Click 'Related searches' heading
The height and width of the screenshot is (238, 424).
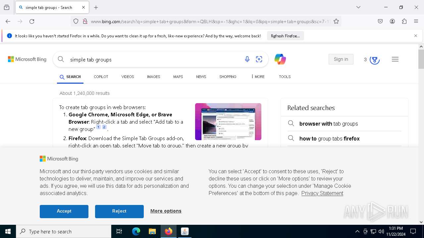click(x=311, y=108)
